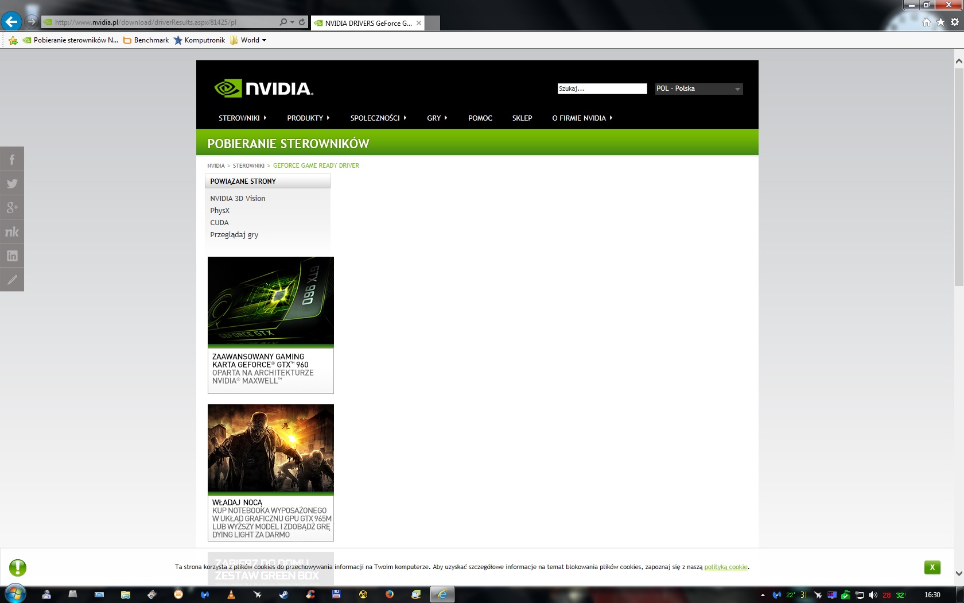Click the browser address bar URL field

pos(161,22)
